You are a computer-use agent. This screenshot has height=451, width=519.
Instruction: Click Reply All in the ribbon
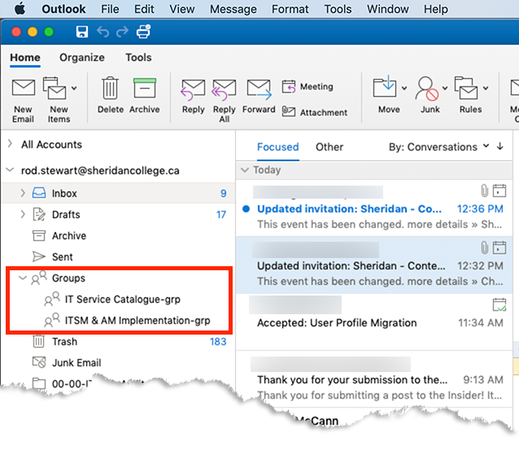pyautogui.click(x=224, y=100)
